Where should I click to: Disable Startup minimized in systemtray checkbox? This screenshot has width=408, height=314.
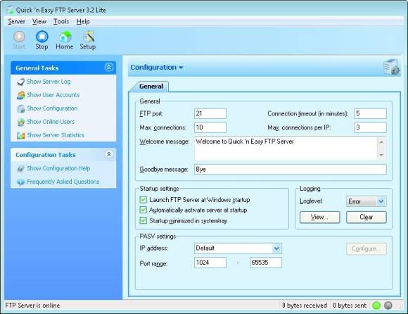point(143,220)
